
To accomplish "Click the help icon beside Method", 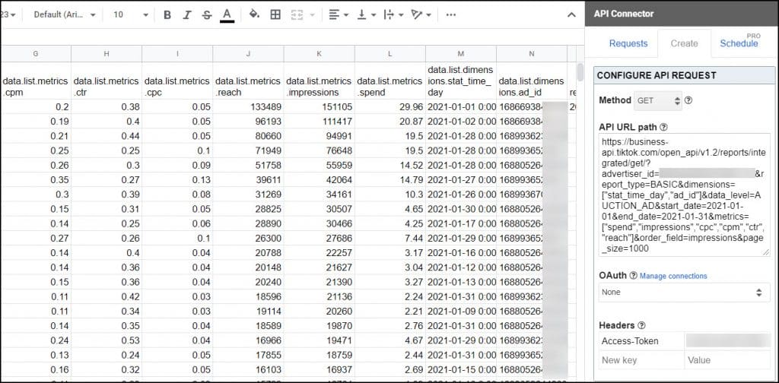I will [x=688, y=101].
